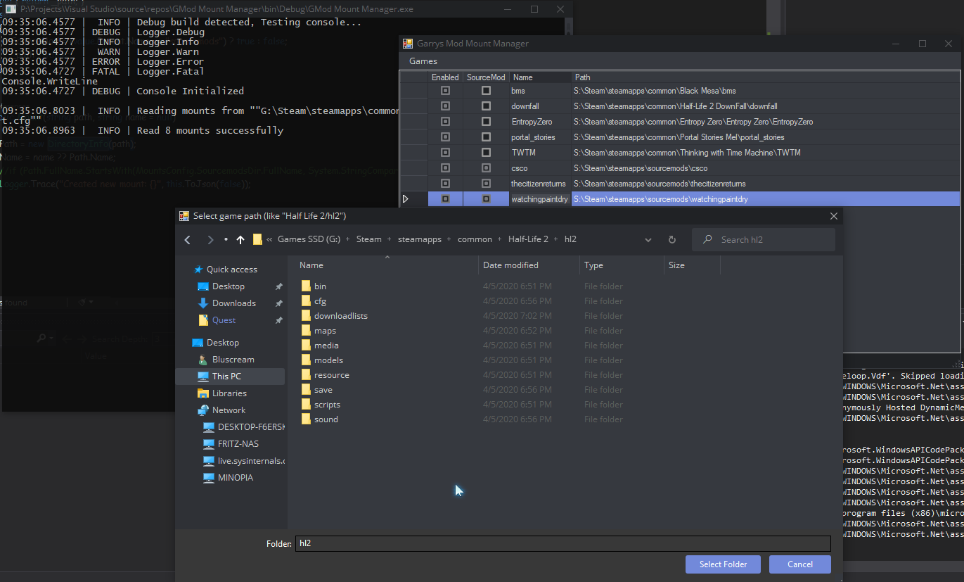
Task: Toggle Enabled checkbox for TWTM mount
Action: click(445, 153)
